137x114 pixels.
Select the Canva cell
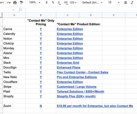point(14,29)
